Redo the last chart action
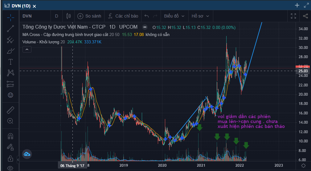The image size is (311, 171). click(x=155, y=16)
